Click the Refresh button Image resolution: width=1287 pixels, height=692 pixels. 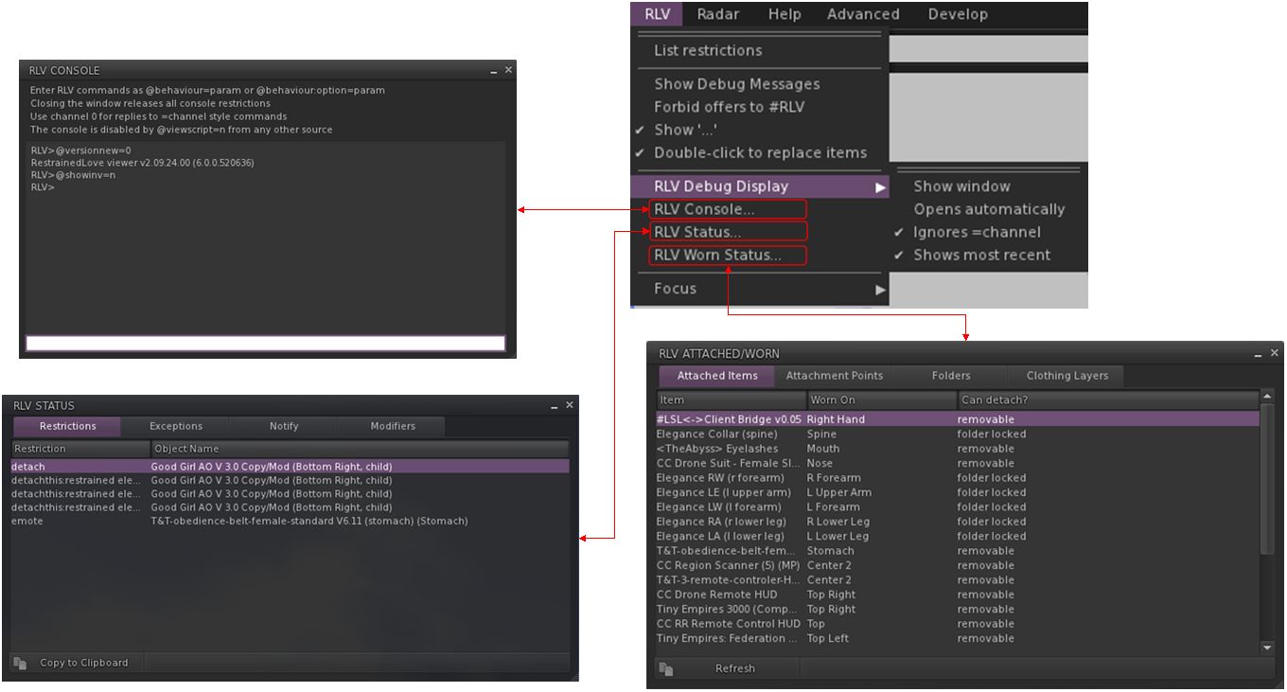(x=734, y=668)
